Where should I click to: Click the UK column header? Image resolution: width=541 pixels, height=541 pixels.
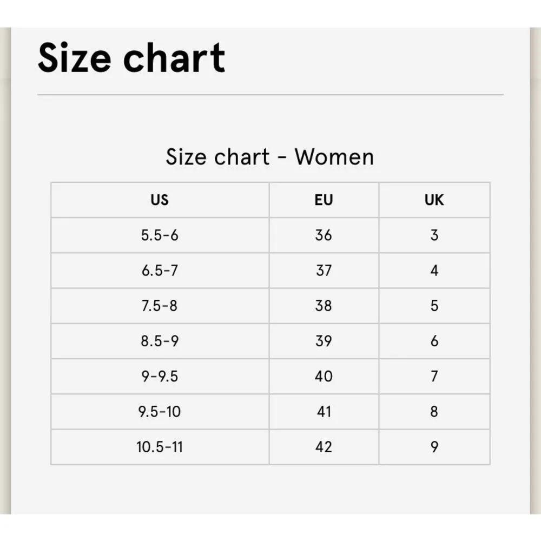click(x=434, y=200)
